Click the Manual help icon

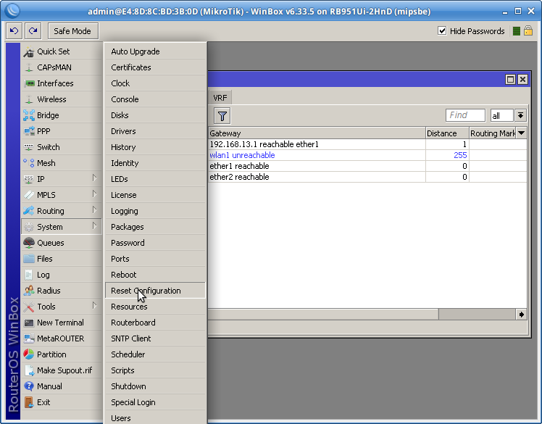[29, 386]
